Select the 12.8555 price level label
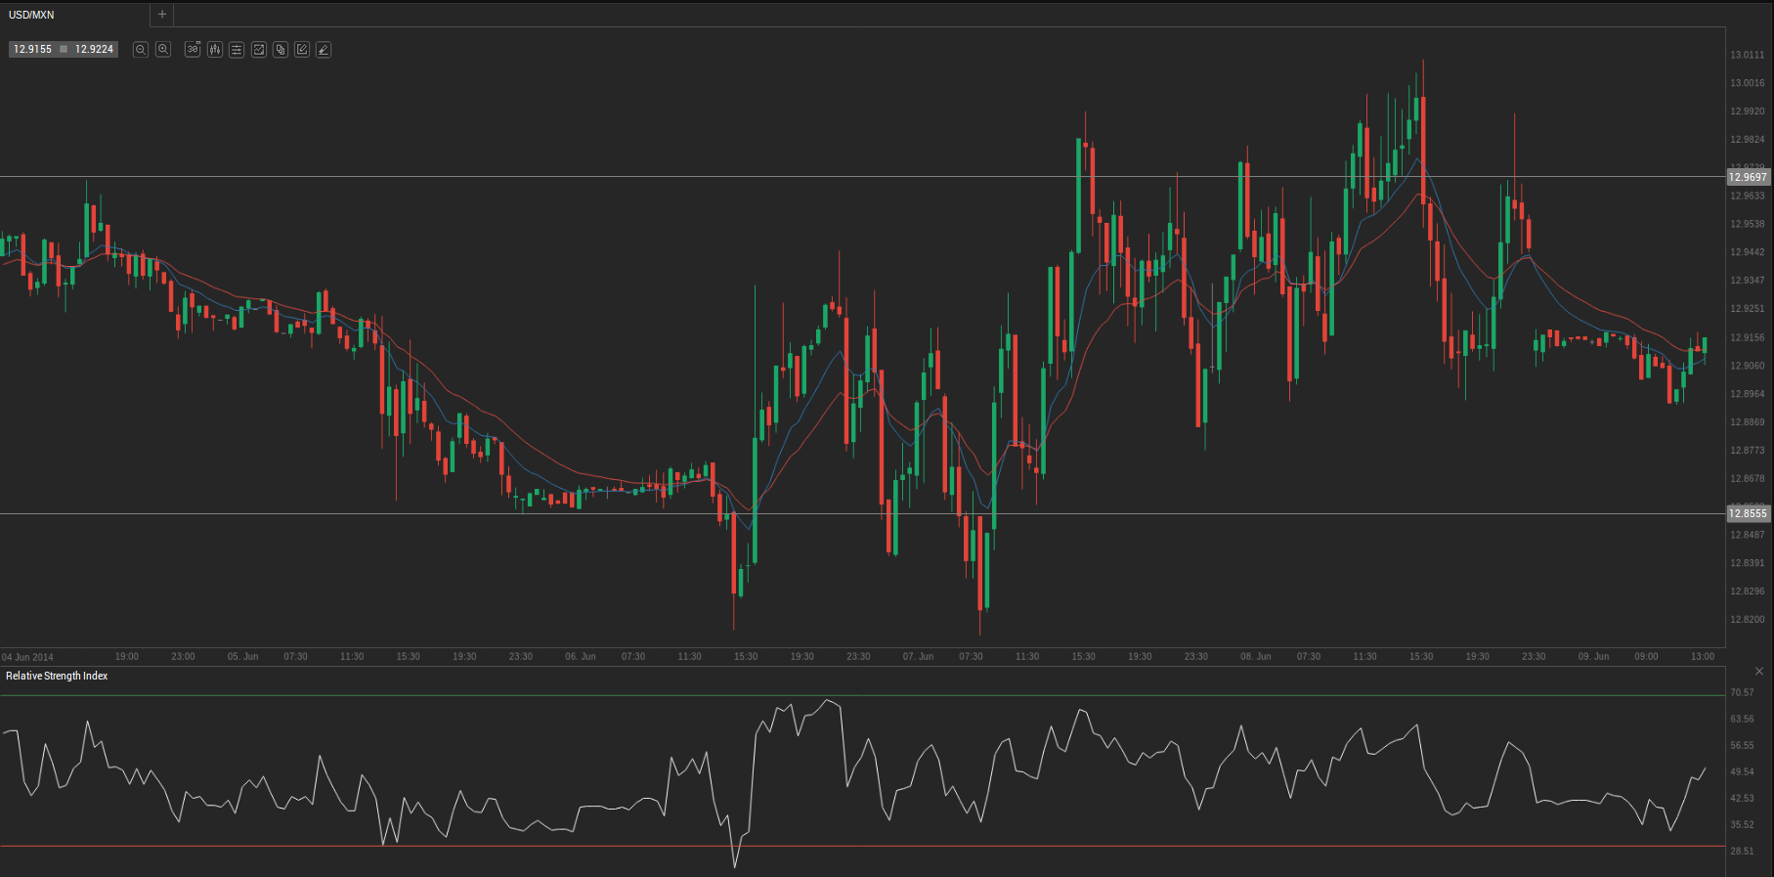 tap(1748, 513)
